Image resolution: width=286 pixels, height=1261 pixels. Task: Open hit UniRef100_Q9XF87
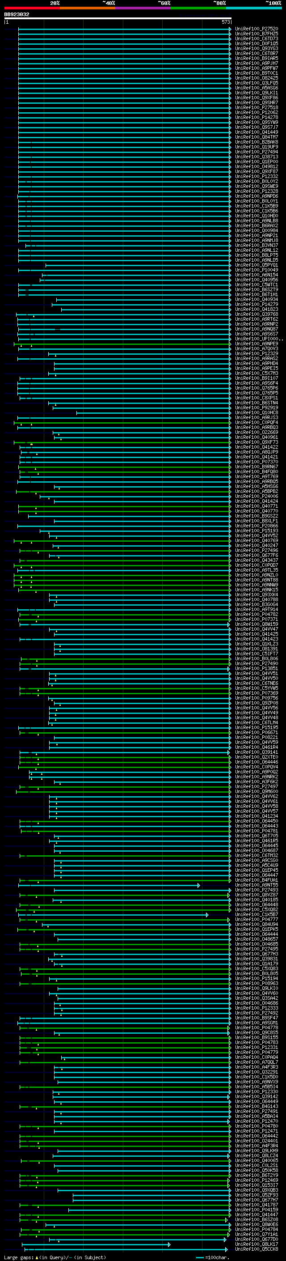pyautogui.click(x=257, y=171)
